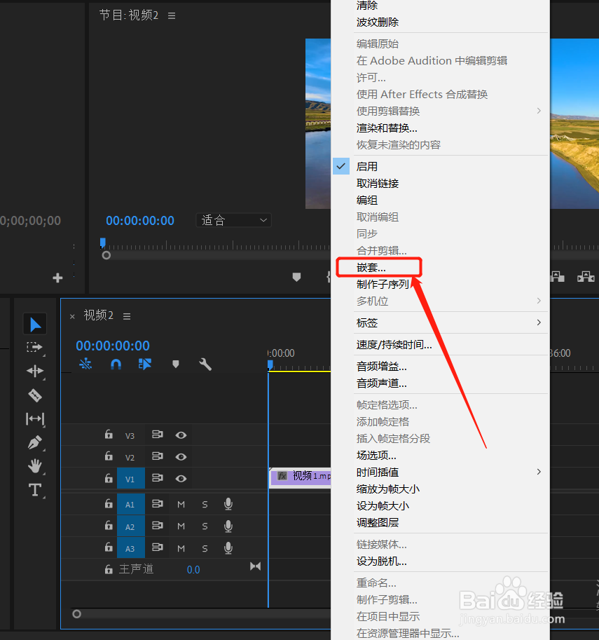Add a marker in timeline header

tap(175, 364)
